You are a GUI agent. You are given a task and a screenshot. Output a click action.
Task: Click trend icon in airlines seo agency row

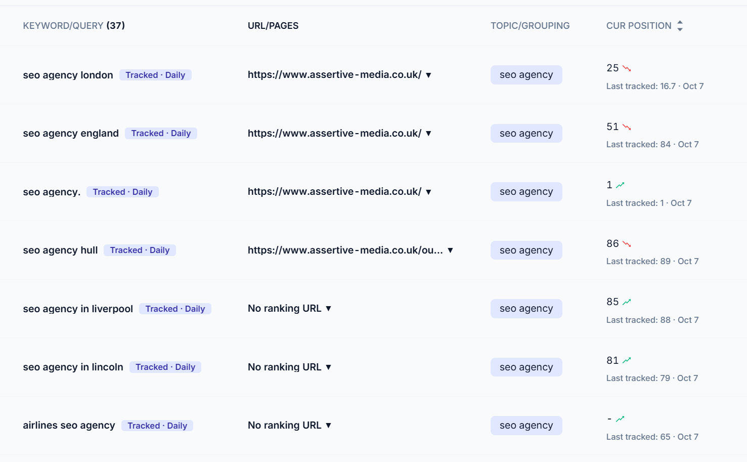coord(620,419)
